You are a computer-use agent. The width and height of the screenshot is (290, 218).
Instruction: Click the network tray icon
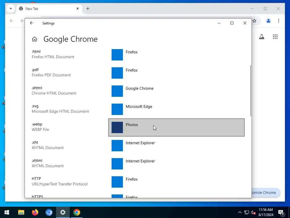tap(247, 212)
